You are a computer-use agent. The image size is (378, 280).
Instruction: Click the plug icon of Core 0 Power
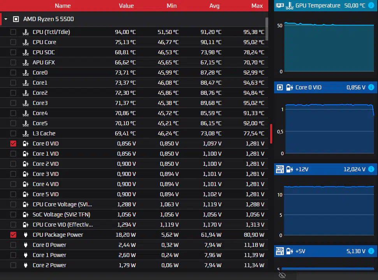click(x=26, y=245)
